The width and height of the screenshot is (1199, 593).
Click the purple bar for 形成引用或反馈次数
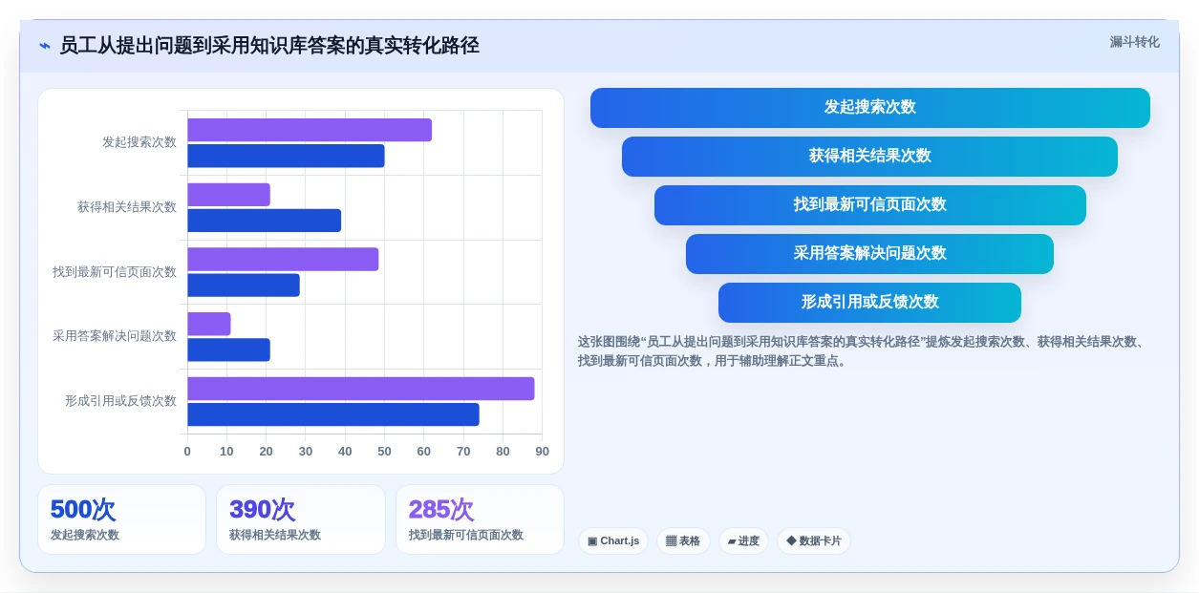coord(361,389)
